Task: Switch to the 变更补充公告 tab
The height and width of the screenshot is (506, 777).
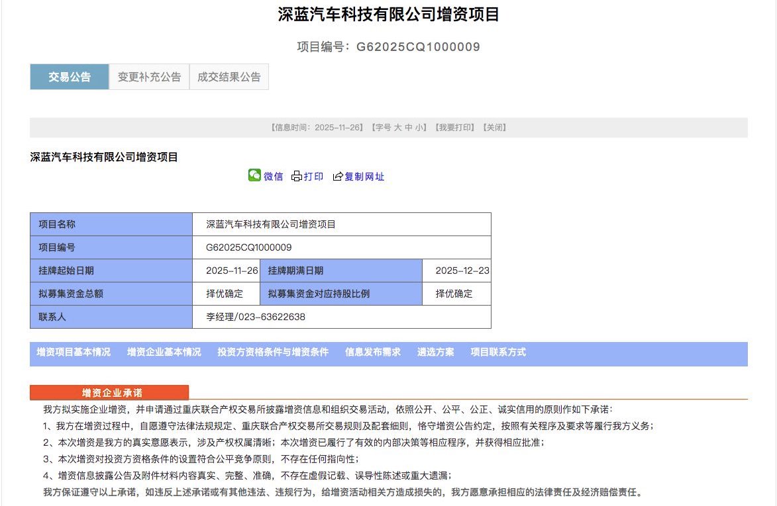Action: (x=149, y=76)
